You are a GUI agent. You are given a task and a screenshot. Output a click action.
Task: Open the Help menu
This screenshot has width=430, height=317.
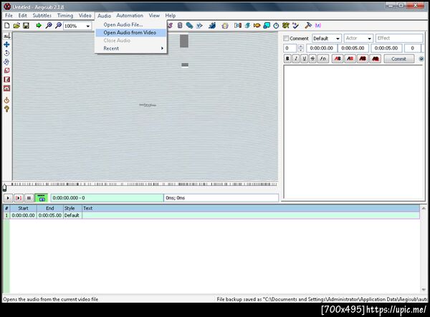point(171,16)
